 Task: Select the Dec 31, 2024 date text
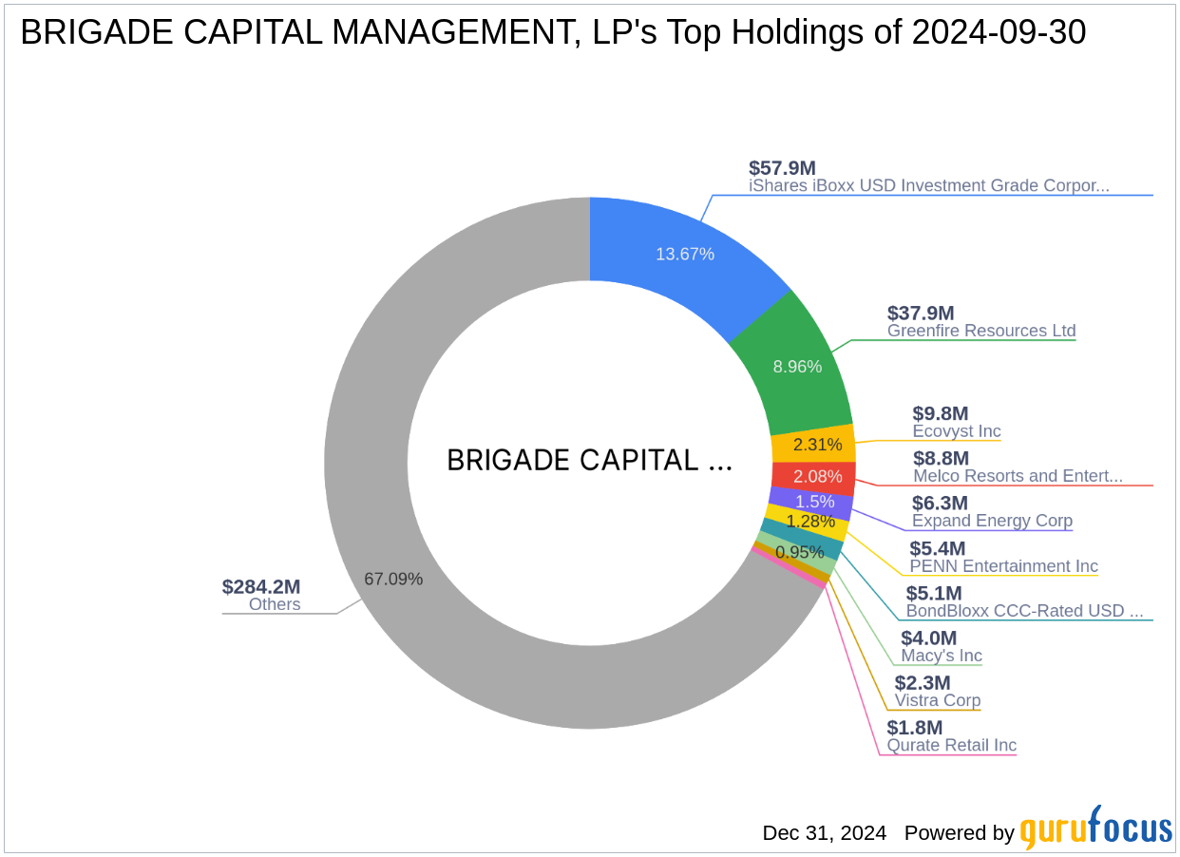coord(823,832)
